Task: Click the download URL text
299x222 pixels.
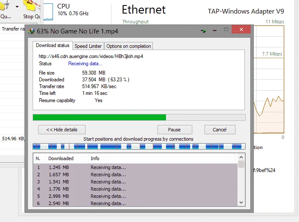Action: coord(91,56)
